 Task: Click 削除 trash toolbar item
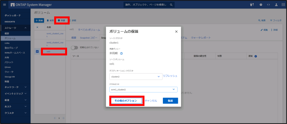click(x=50, y=21)
